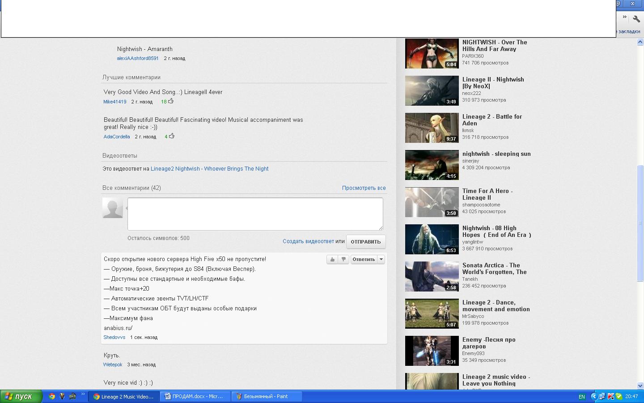This screenshot has height=403, width=644.
Task: Click the Ответить reply button
Action: tap(364, 259)
